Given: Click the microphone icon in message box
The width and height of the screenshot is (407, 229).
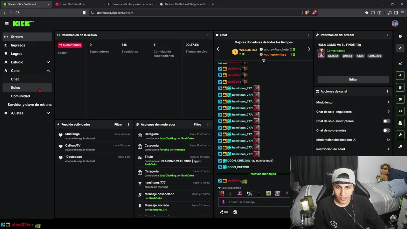Looking at the screenshot, I should (223, 202).
